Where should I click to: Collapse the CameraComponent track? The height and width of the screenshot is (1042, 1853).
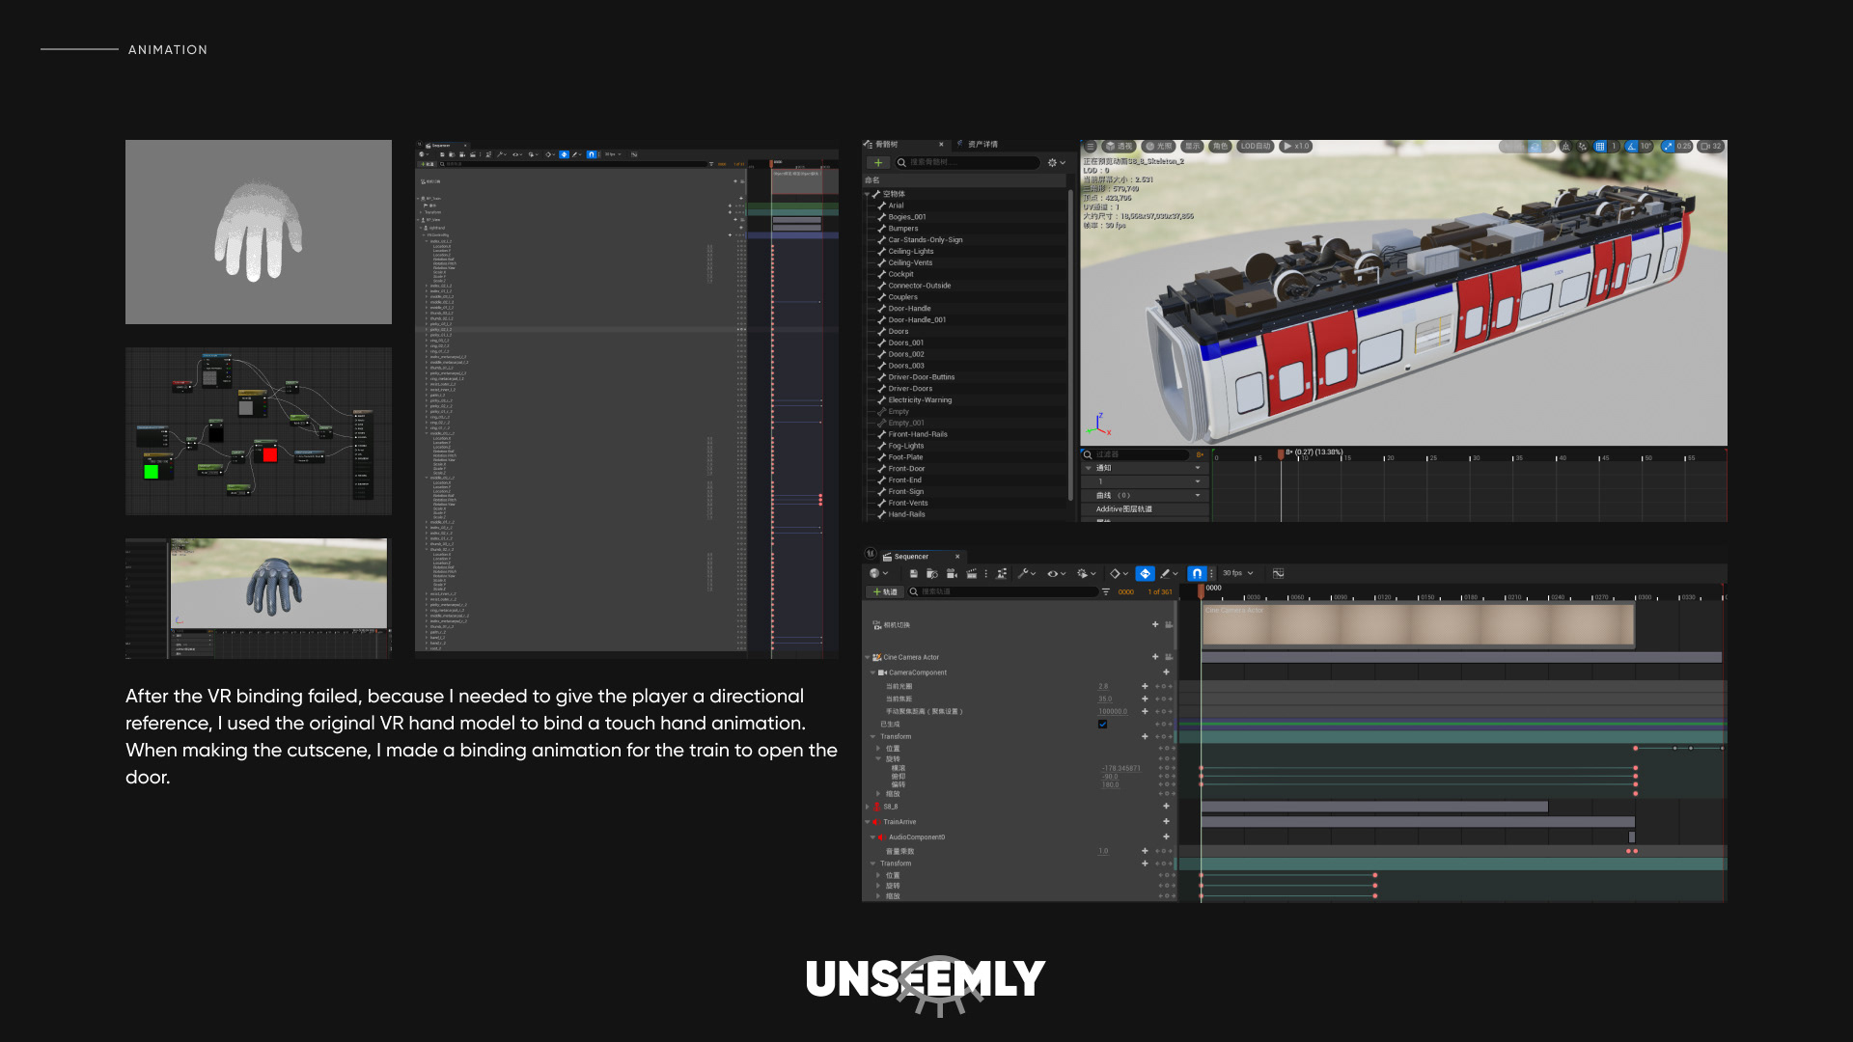click(x=873, y=672)
